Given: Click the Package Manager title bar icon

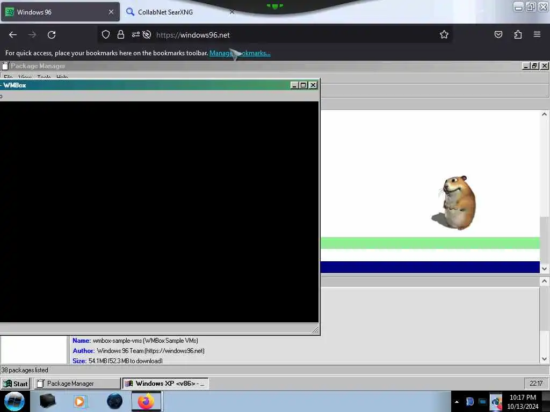Looking at the screenshot, I should click(x=5, y=66).
